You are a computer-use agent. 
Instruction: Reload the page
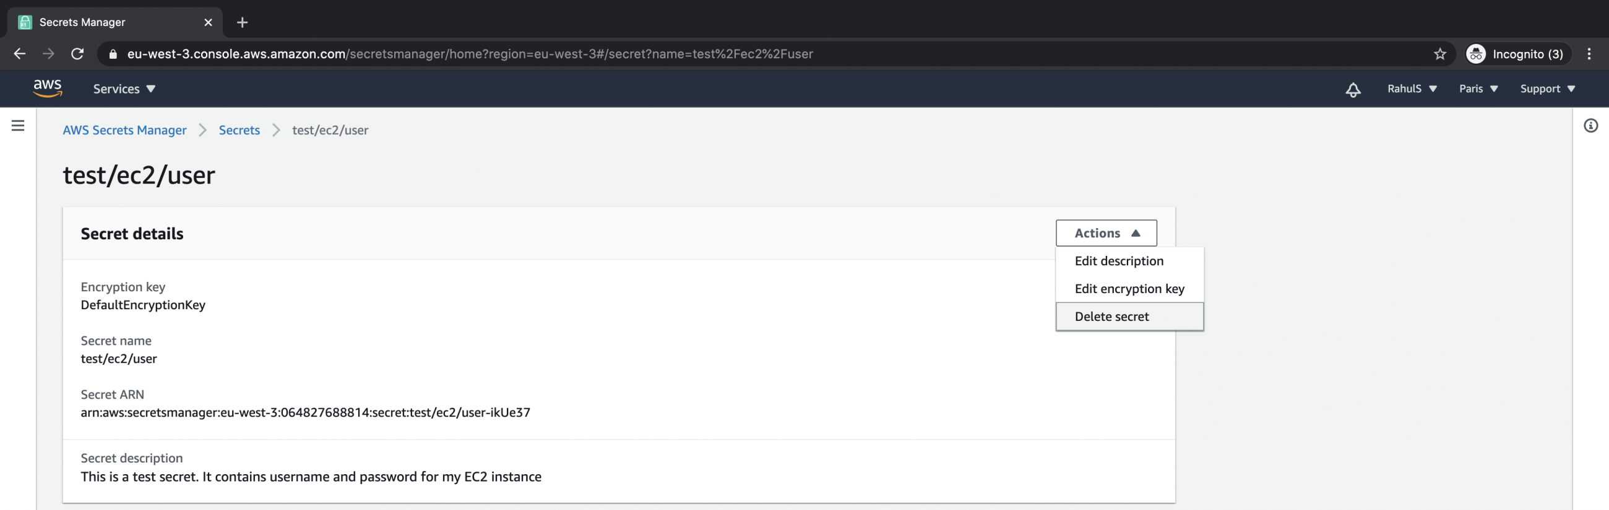point(77,54)
